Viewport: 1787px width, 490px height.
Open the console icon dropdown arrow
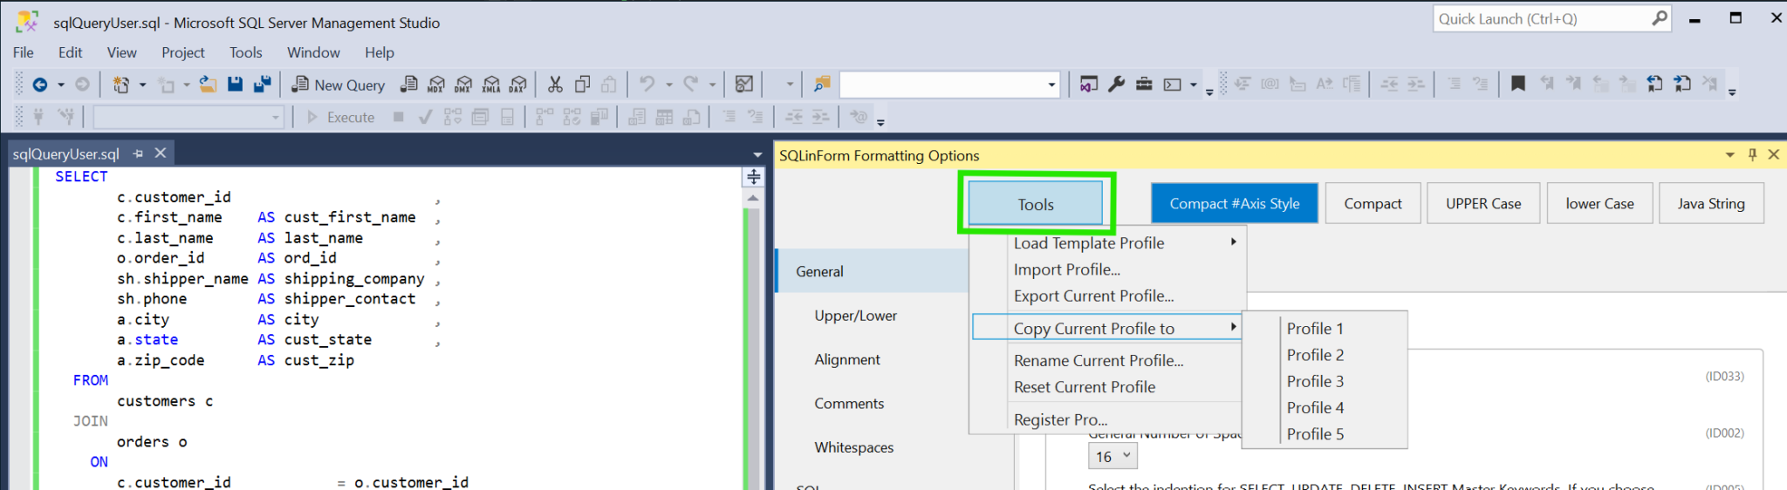tap(1194, 85)
